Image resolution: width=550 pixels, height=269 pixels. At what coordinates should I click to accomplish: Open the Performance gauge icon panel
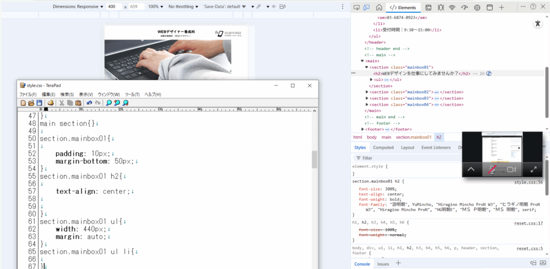(464, 8)
